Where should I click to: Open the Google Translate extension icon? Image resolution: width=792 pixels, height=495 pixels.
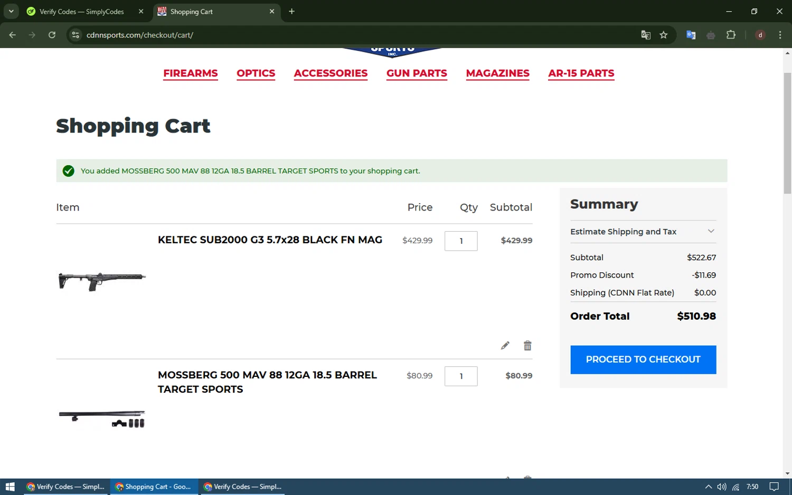(x=691, y=35)
